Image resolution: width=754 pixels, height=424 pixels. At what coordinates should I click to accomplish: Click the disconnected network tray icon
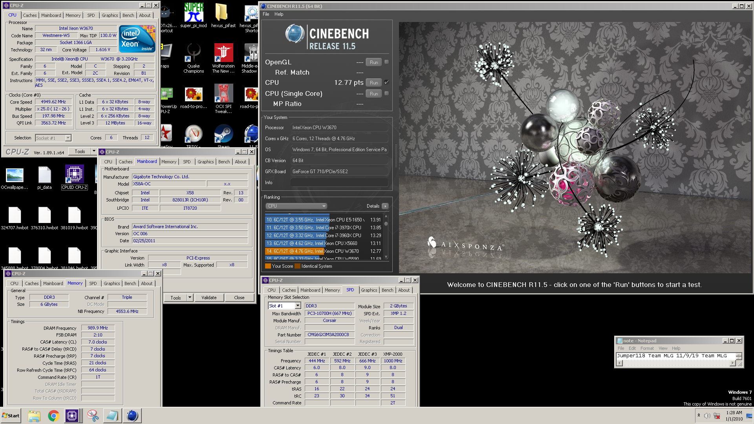point(717,416)
